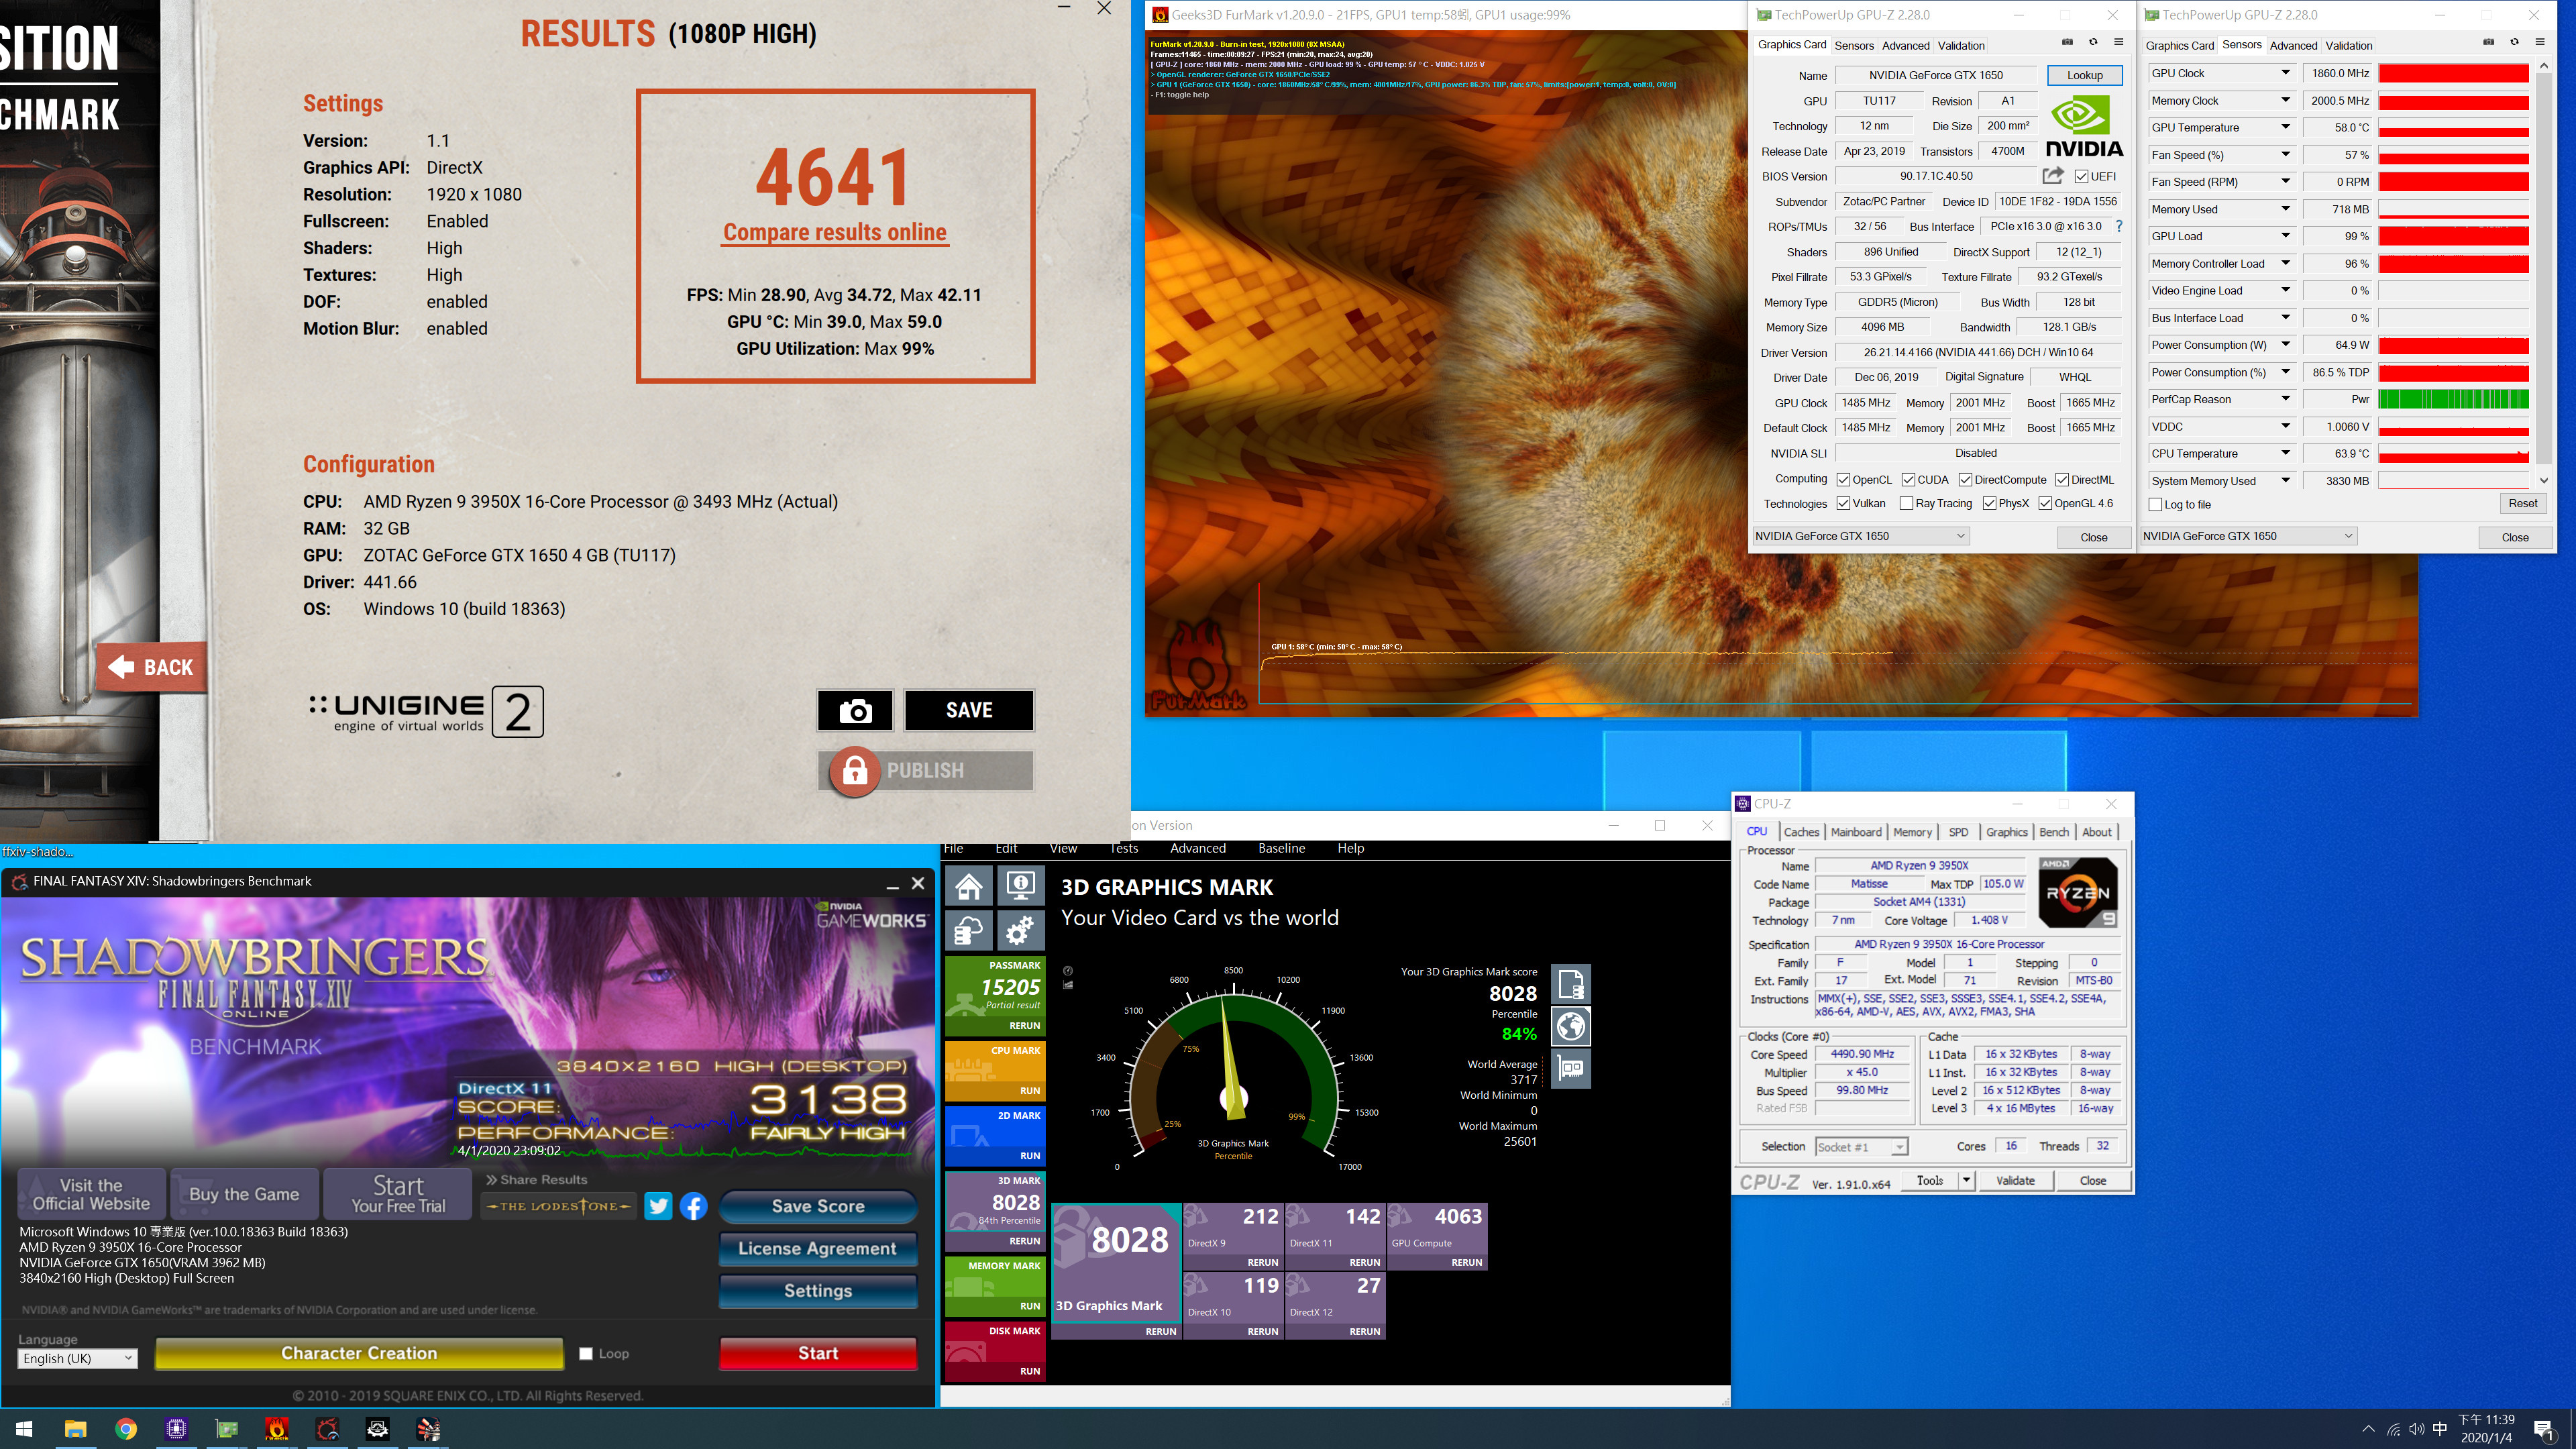Toggle OpenCL checkbox in GPU-Z
The height and width of the screenshot is (1449, 2576).
[x=1843, y=480]
